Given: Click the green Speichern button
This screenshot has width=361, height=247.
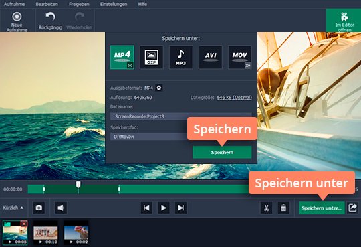Looking at the screenshot, I should click(222, 152).
